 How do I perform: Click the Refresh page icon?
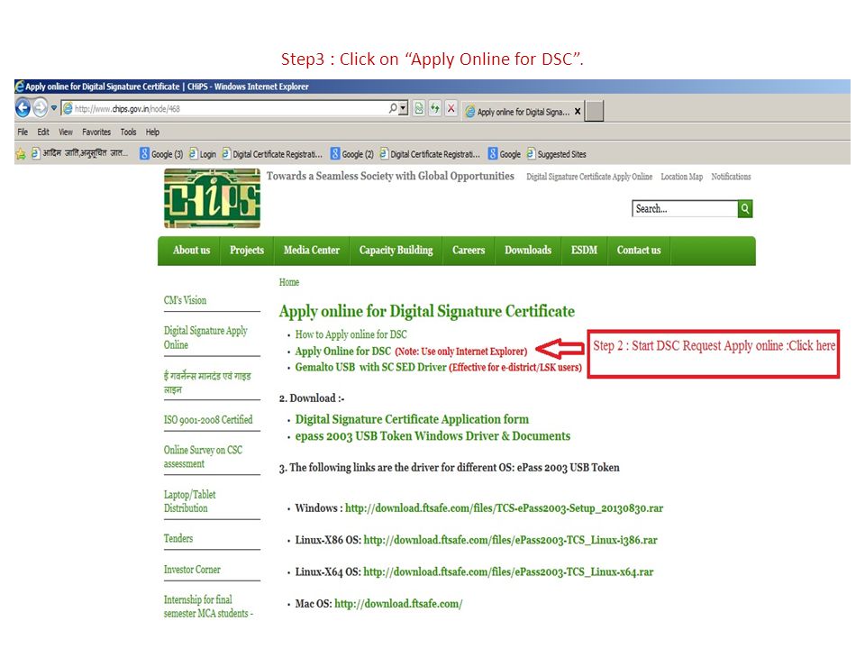[x=434, y=108]
